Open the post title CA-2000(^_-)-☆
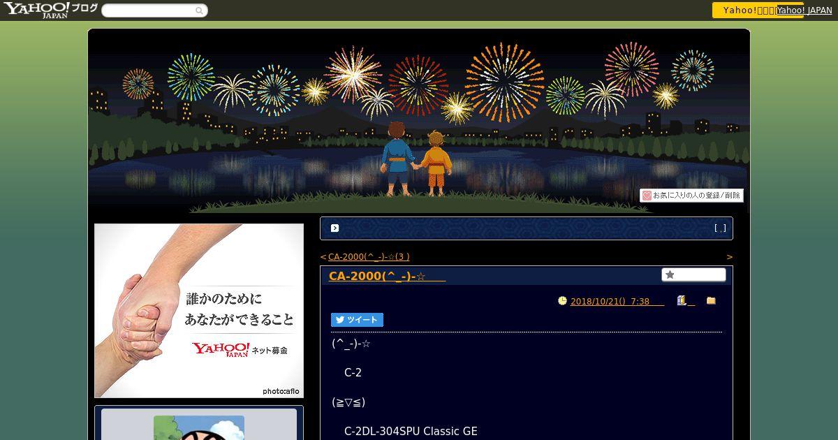Viewport: 838px width, 440px height. pyautogui.click(x=387, y=276)
